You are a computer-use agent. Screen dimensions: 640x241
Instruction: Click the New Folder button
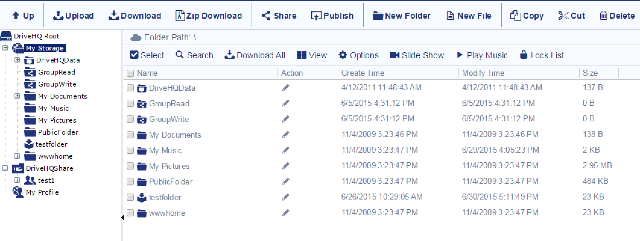pos(402,15)
